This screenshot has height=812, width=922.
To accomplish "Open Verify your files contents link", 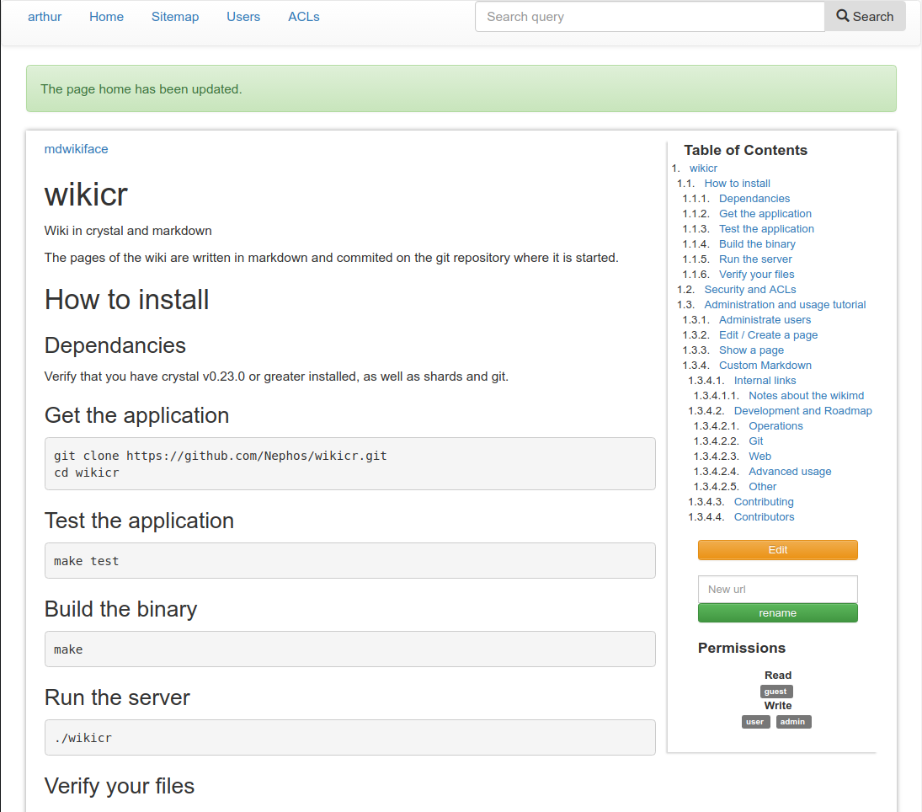I will tap(757, 275).
